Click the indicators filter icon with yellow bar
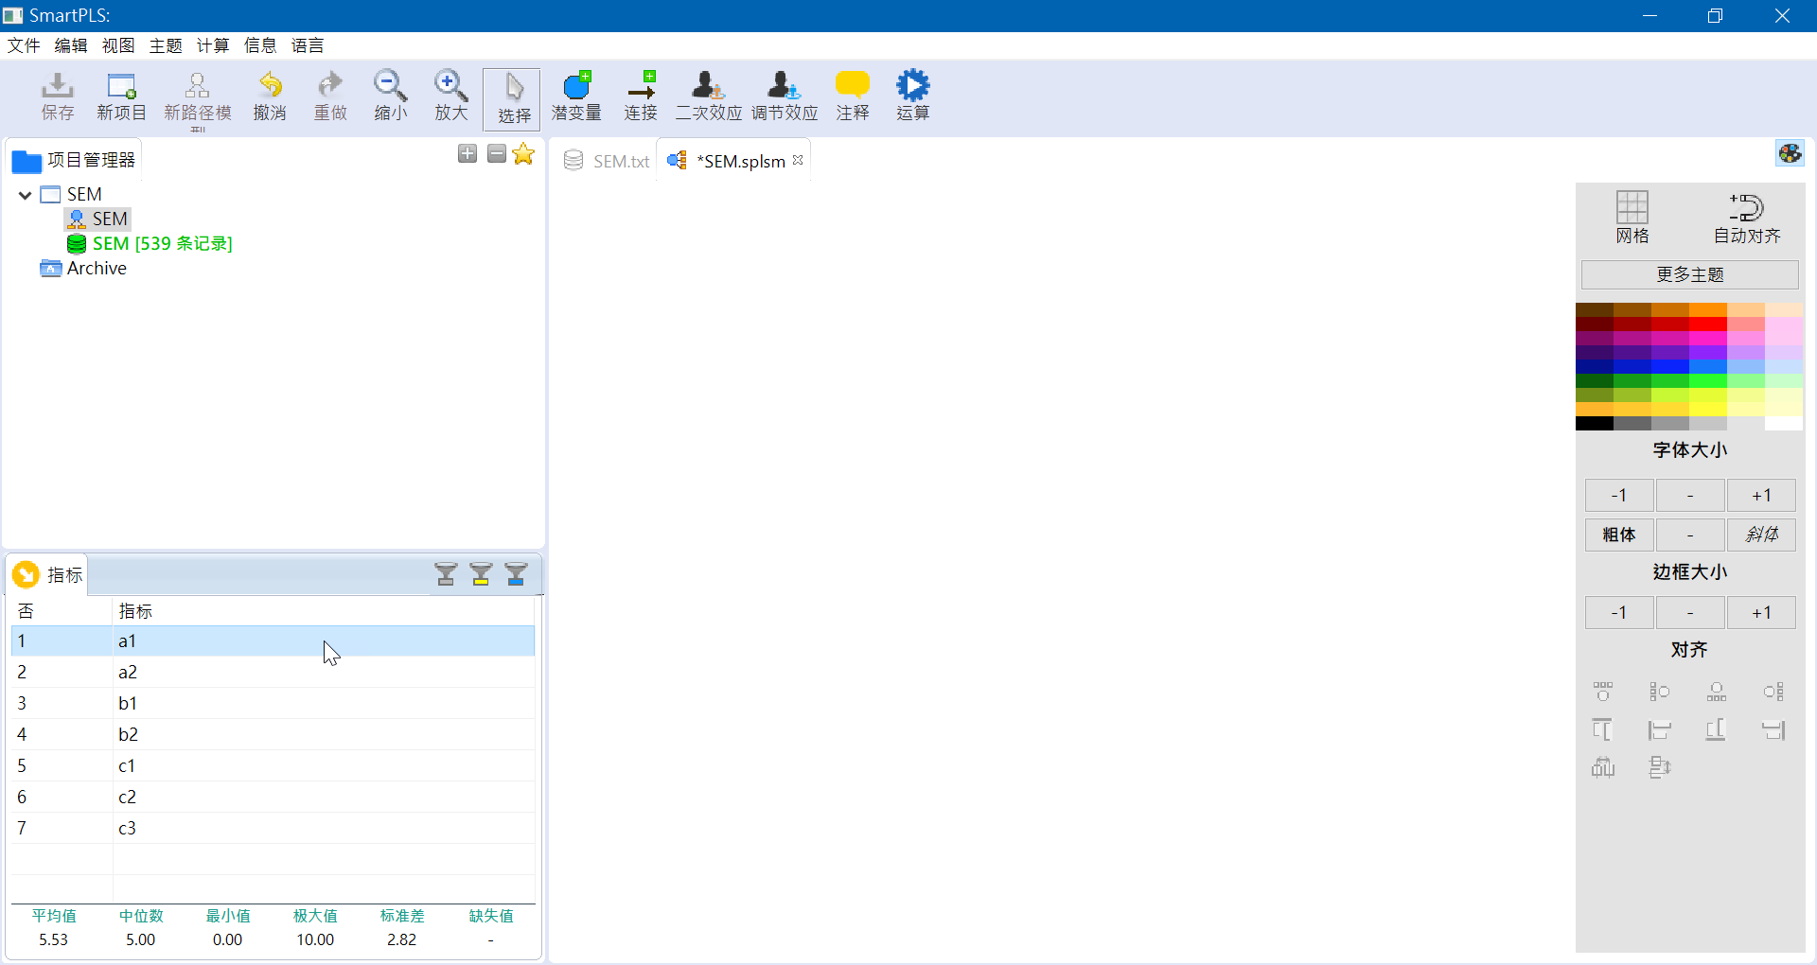Viewport: 1817px width, 965px height. (x=481, y=574)
